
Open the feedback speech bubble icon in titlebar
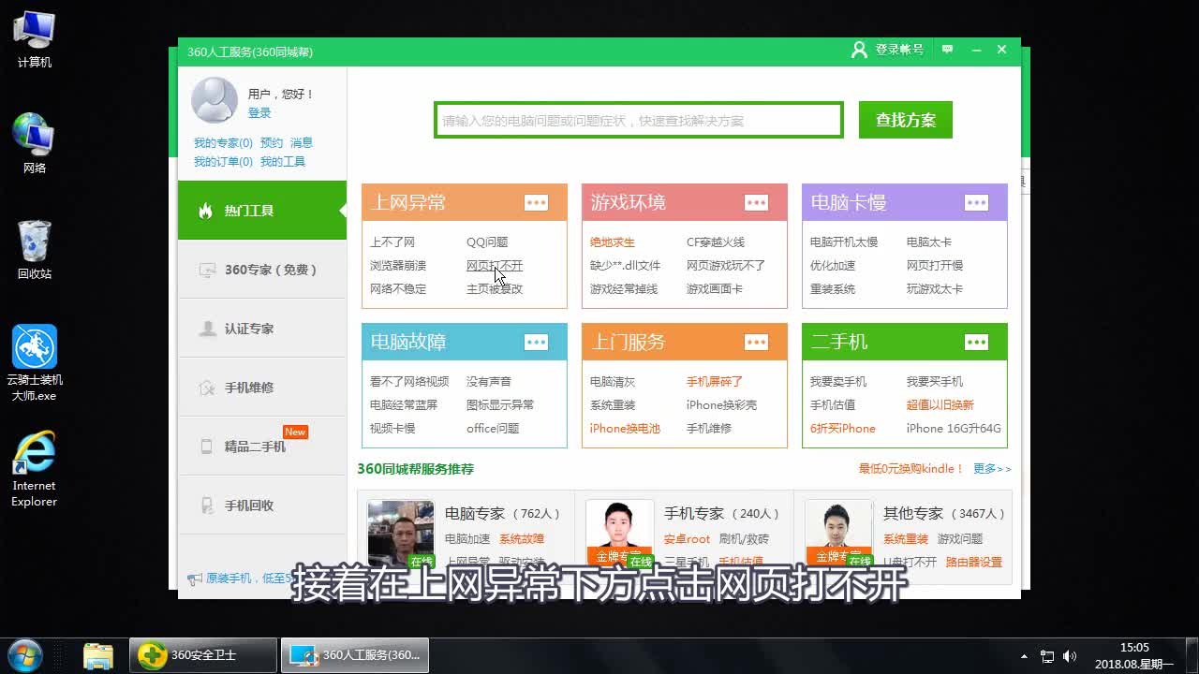[x=946, y=49]
